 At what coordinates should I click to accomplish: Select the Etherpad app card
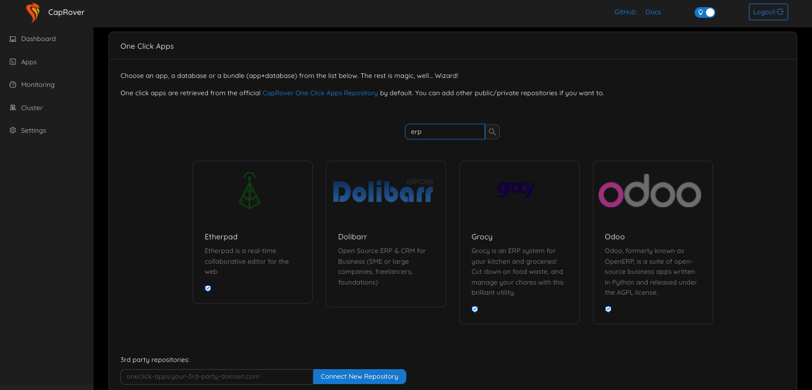tap(252, 232)
